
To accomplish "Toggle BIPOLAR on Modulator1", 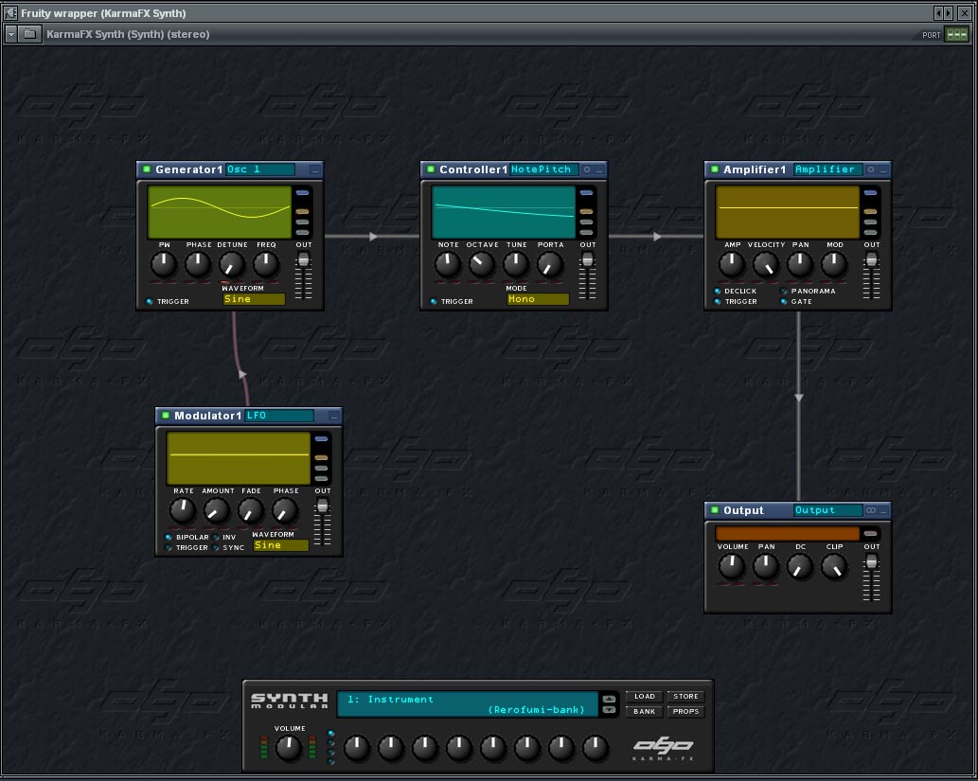I will tap(169, 537).
